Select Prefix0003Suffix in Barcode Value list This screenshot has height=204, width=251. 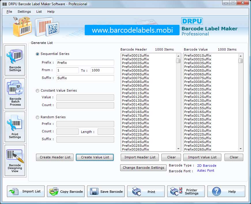198,63
